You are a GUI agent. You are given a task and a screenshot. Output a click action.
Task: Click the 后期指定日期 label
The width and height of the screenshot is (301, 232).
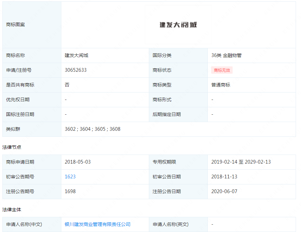click(167, 114)
